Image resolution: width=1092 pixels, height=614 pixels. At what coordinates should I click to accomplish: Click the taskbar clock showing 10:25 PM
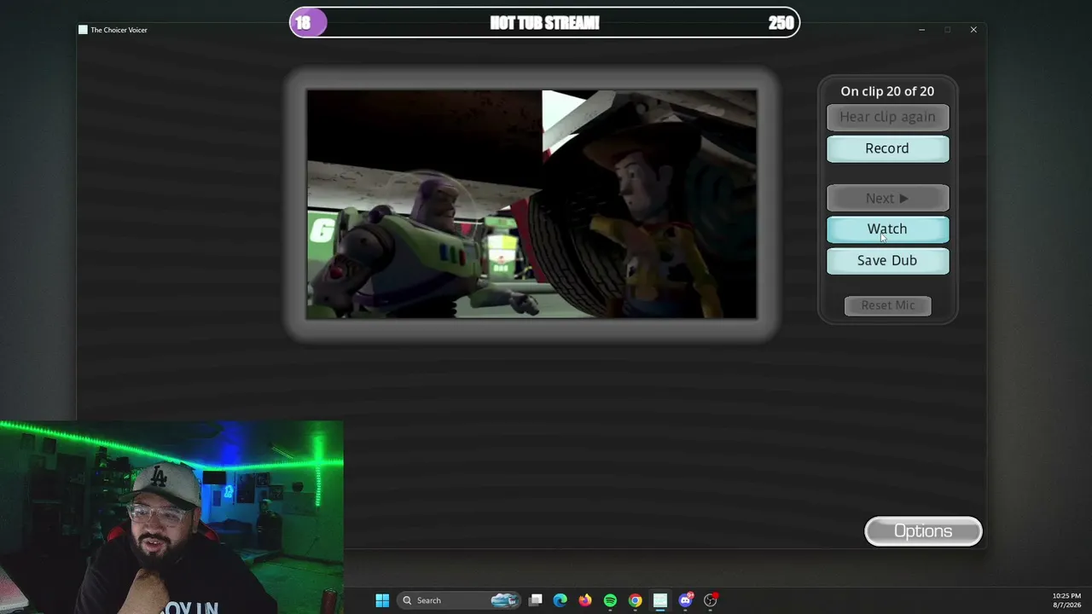point(1066,600)
